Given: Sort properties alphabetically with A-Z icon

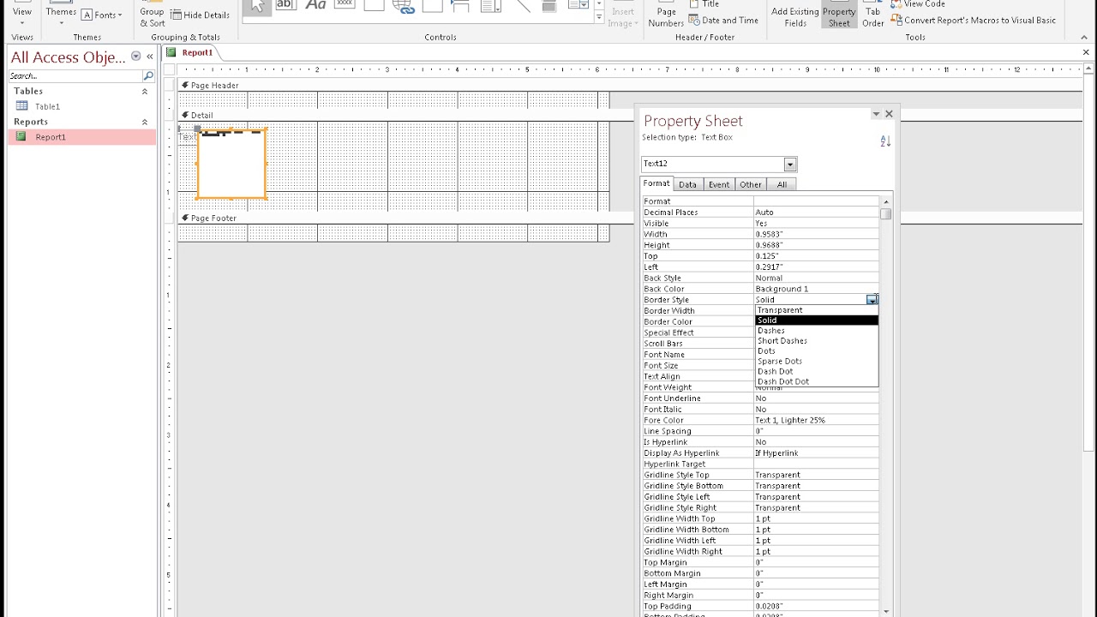Looking at the screenshot, I should click(885, 141).
